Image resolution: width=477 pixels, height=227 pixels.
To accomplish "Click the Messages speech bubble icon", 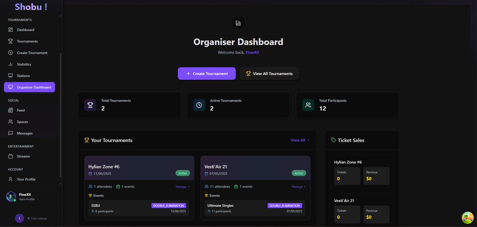I will pyautogui.click(x=11, y=133).
